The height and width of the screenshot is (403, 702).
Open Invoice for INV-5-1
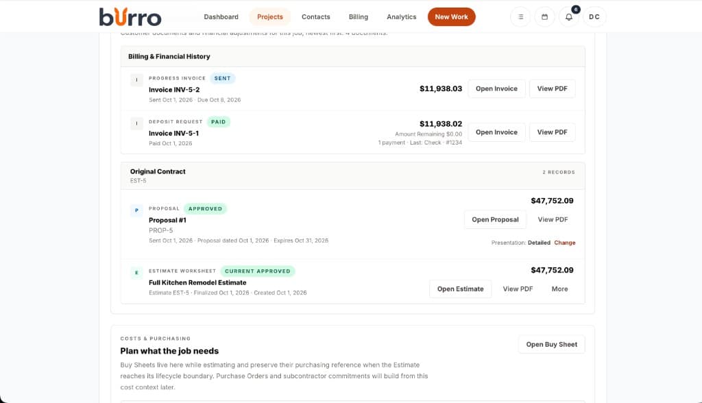point(496,132)
